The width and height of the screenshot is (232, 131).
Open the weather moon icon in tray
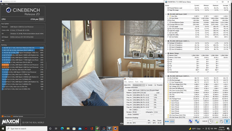pyautogui.click(x=190, y=128)
